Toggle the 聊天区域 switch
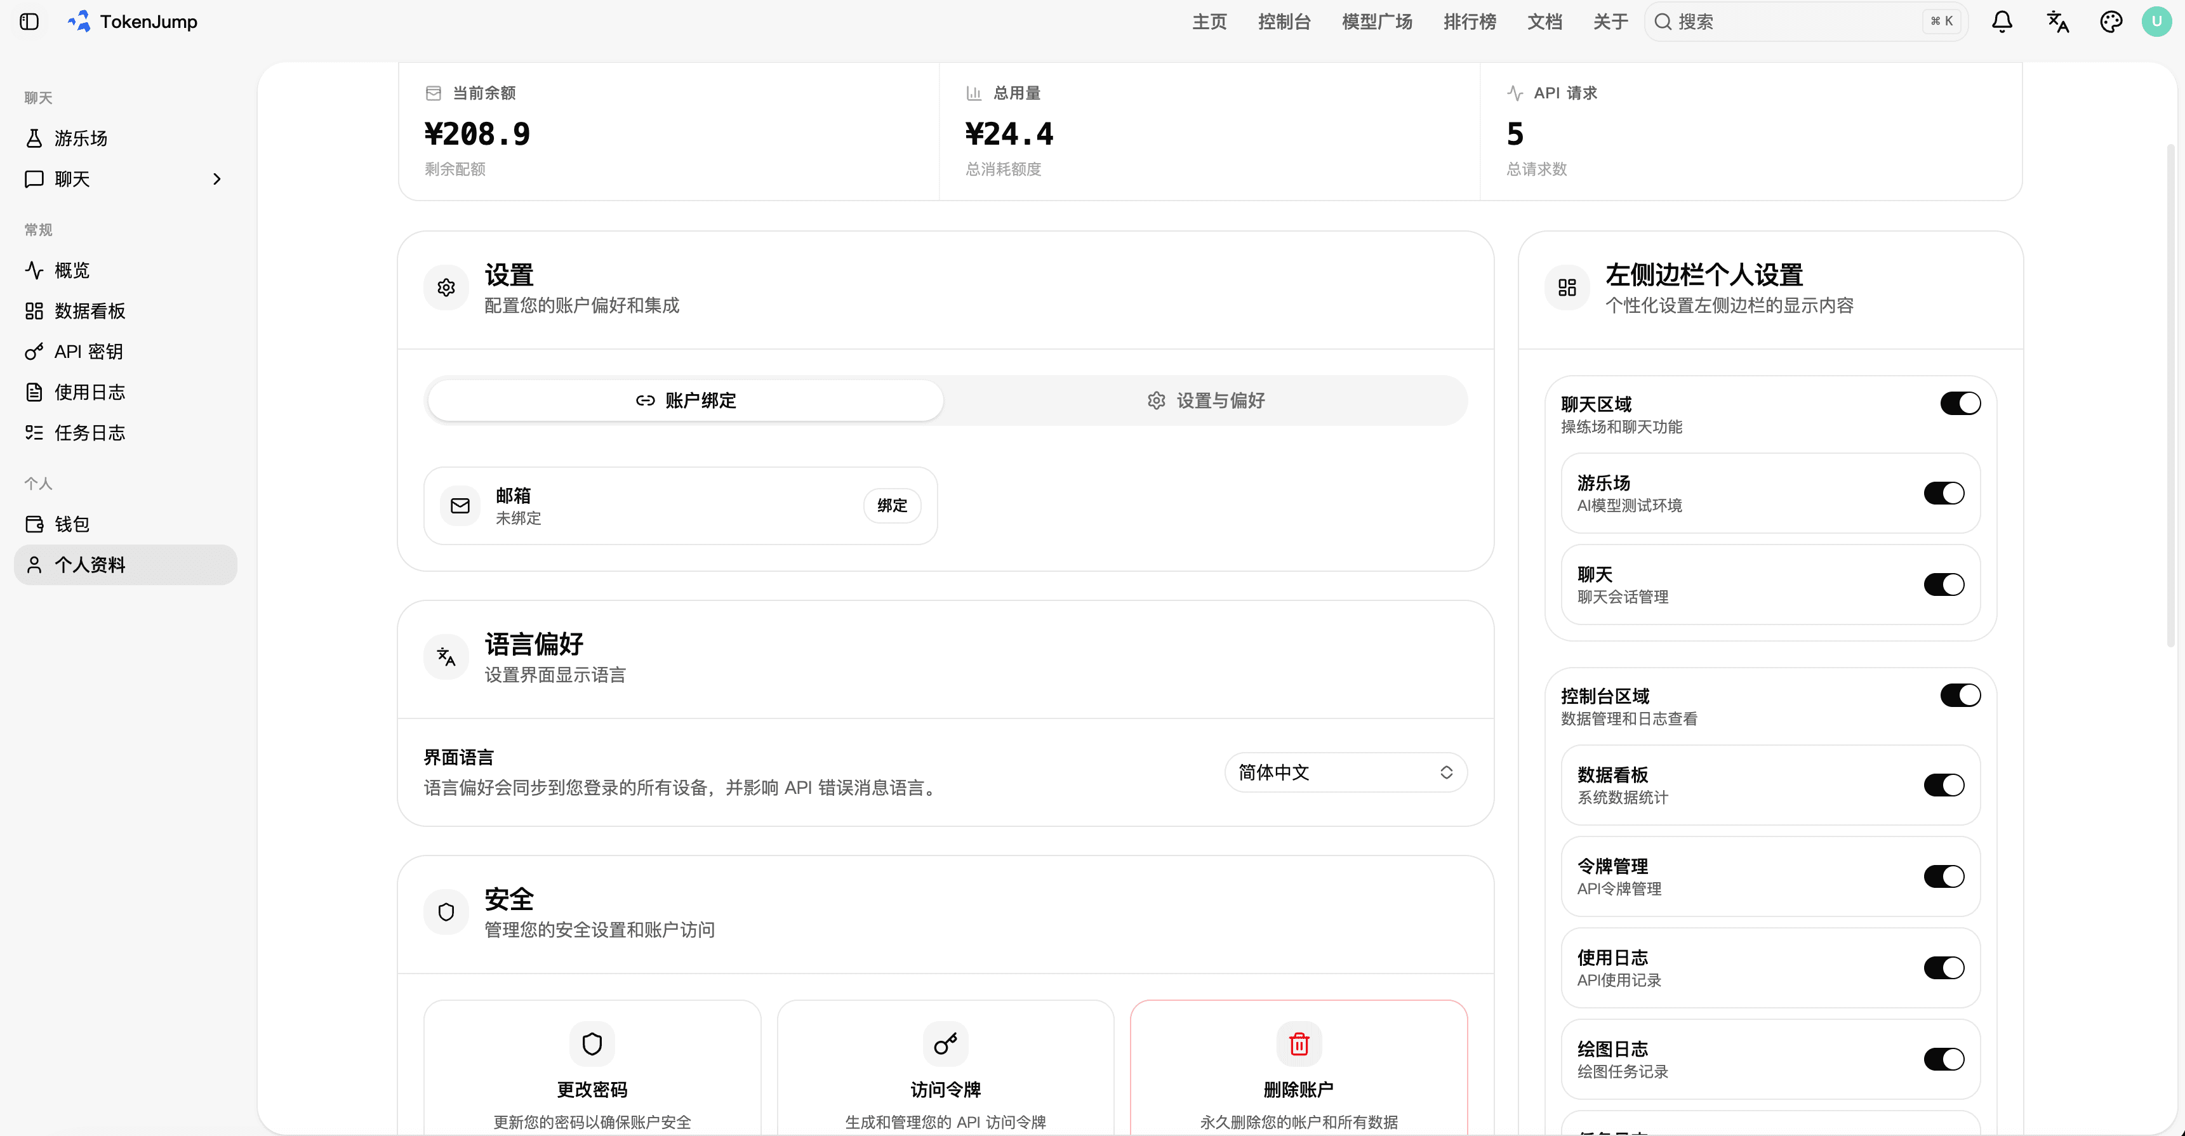 pyautogui.click(x=1960, y=404)
